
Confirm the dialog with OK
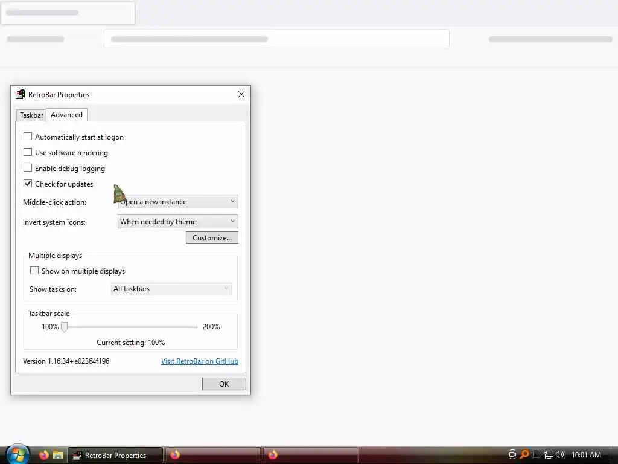point(224,384)
